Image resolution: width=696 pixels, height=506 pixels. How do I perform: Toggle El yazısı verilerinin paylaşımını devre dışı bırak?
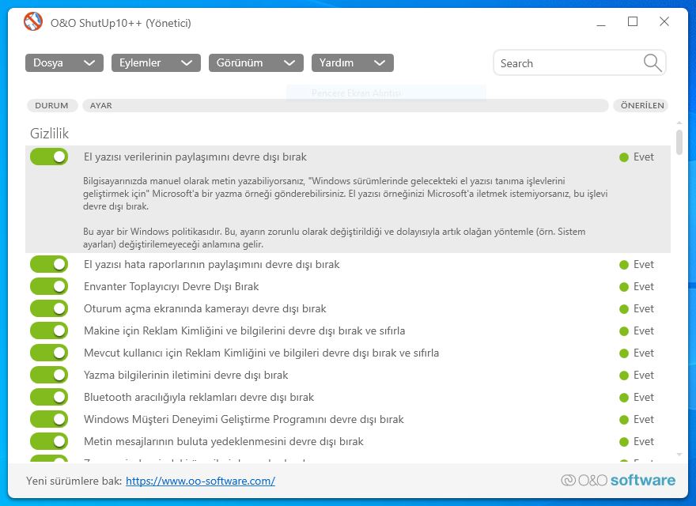coord(49,157)
